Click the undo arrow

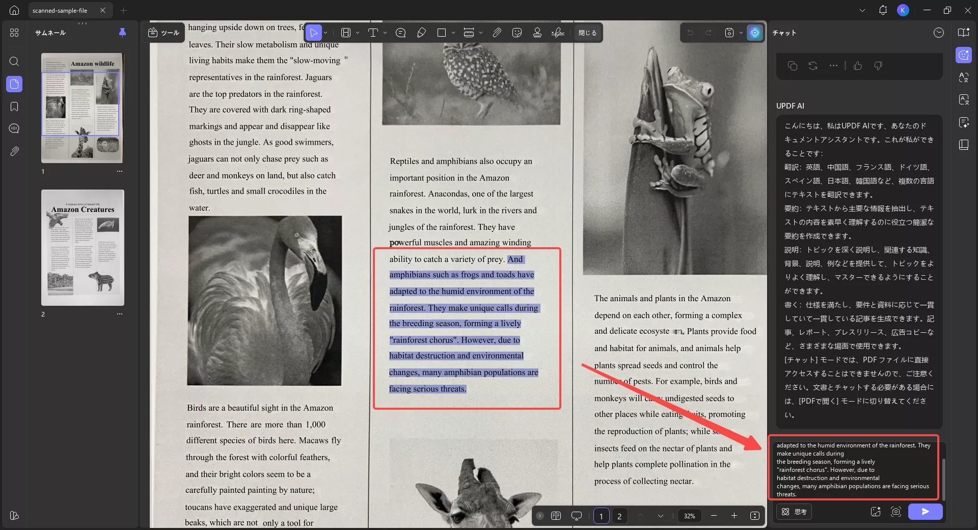[x=690, y=33]
